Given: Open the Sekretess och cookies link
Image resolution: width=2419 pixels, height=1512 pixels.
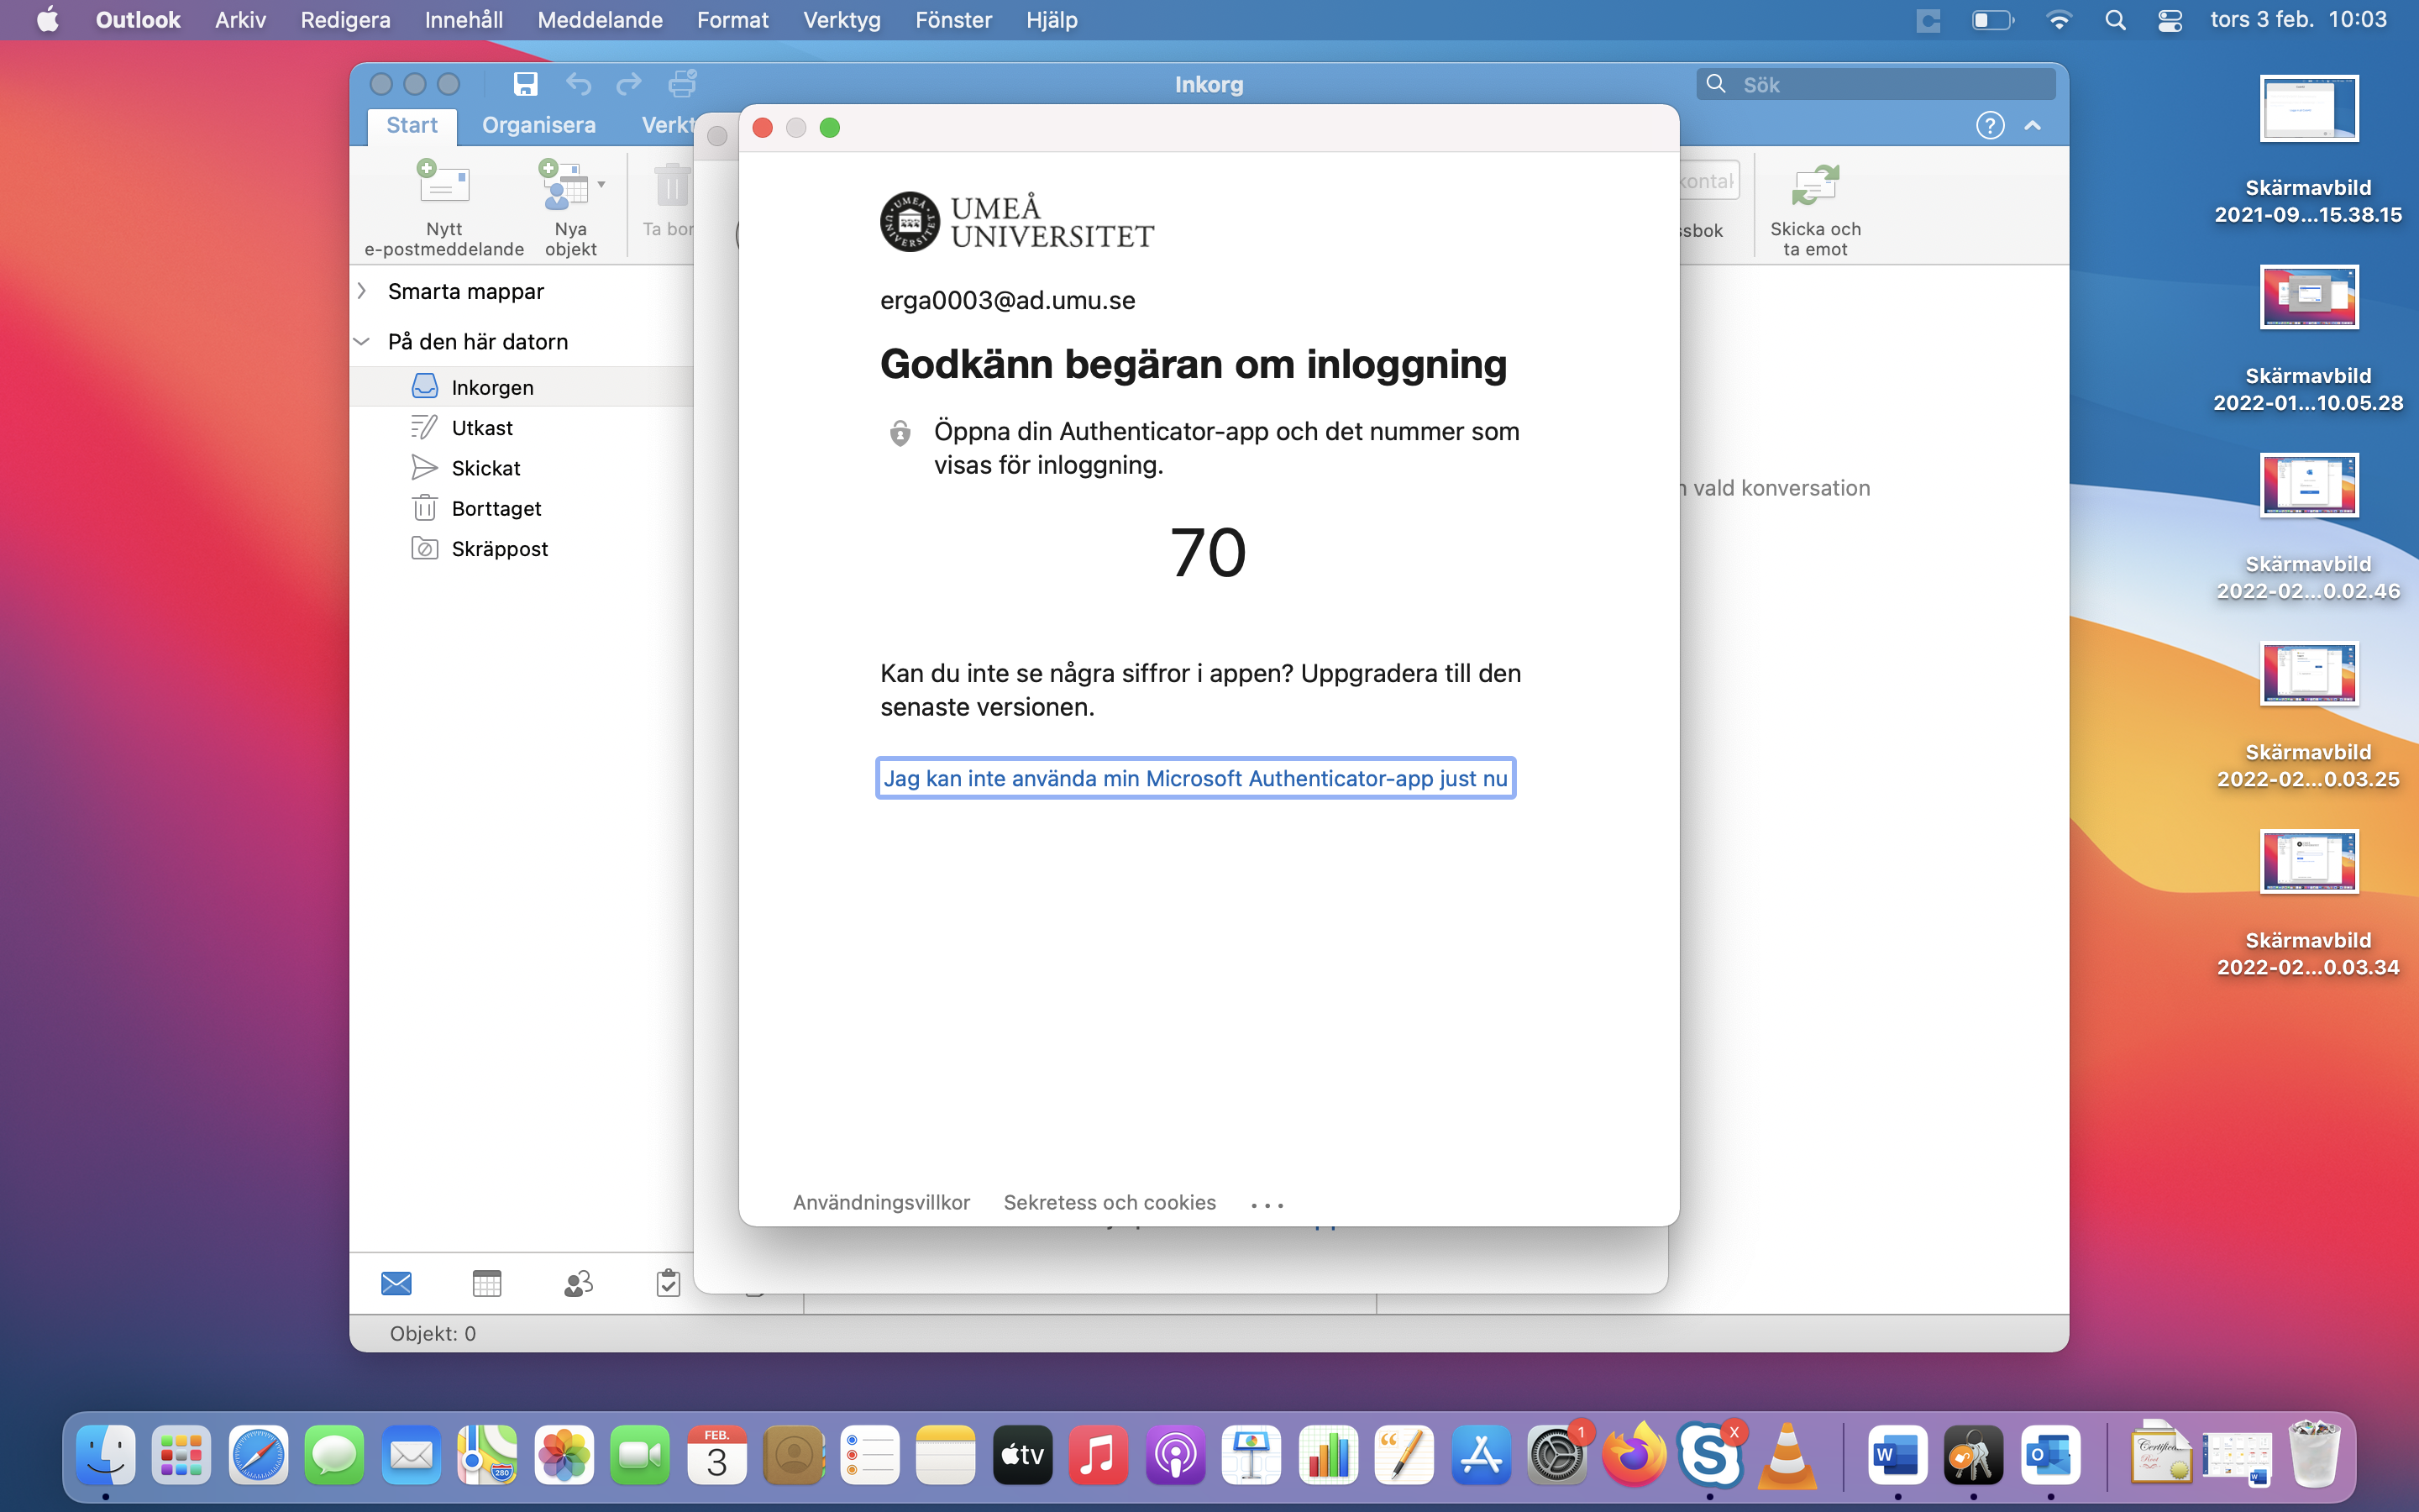Looking at the screenshot, I should tap(1110, 1202).
